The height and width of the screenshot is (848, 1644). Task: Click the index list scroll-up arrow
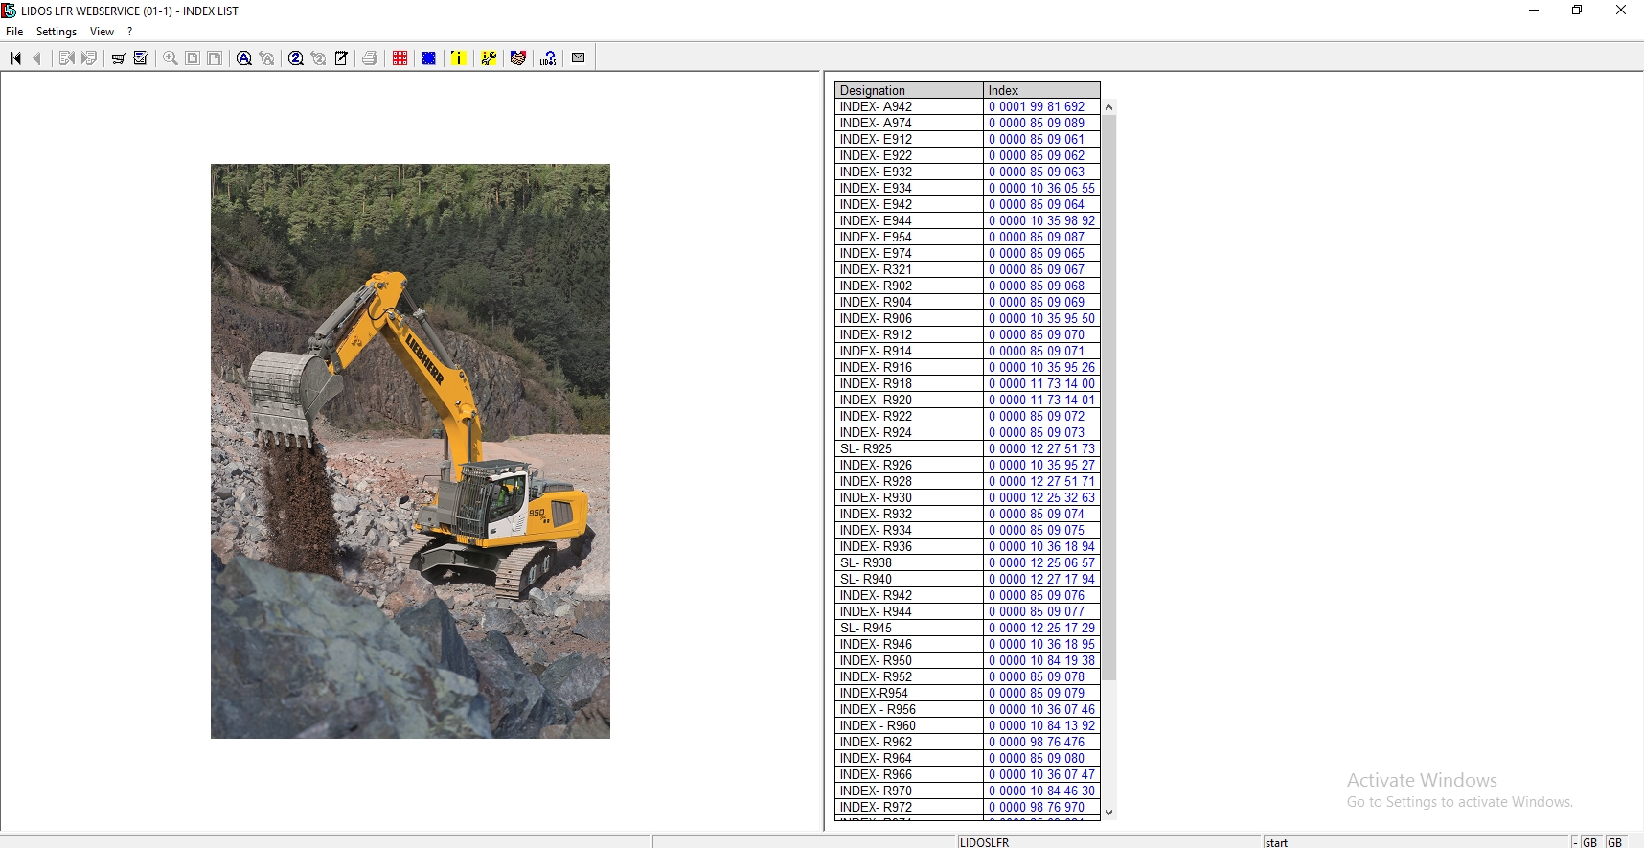coord(1109,107)
